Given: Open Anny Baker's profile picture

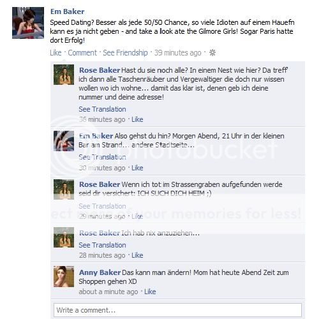Looking at the screenshot, I should 64,276.
